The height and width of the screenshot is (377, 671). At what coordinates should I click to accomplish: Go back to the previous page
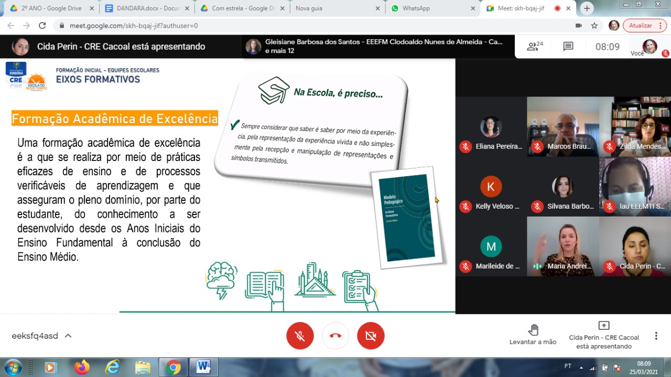point(10,26)
